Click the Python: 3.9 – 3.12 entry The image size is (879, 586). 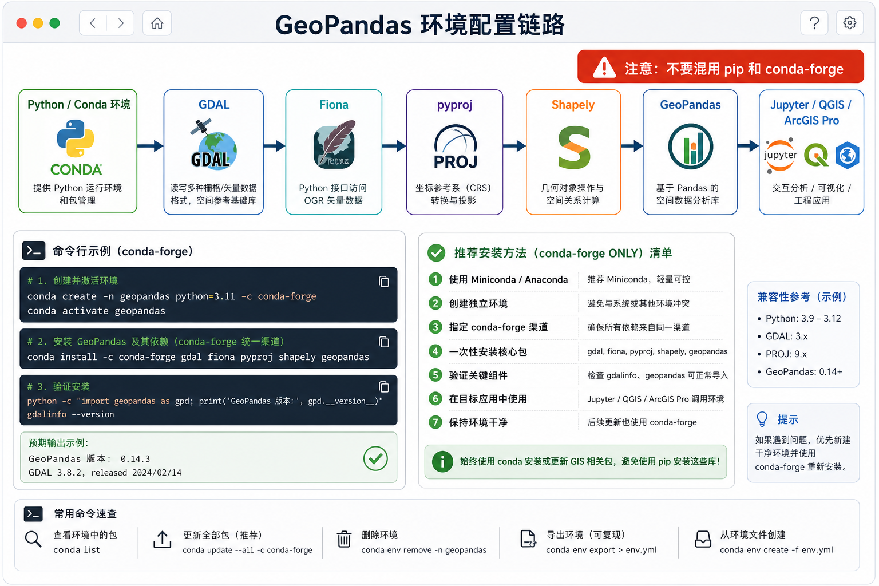point(803,319)
